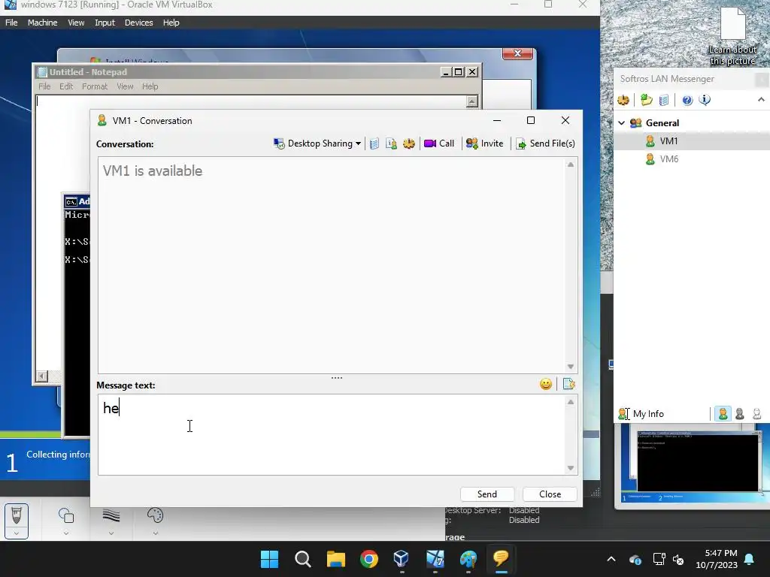Image resolution: width=770 pixels, height=577 pixels.
Task: Open received files folder icon in Softros
Action: pyautogui.click(x=646, y=100)
